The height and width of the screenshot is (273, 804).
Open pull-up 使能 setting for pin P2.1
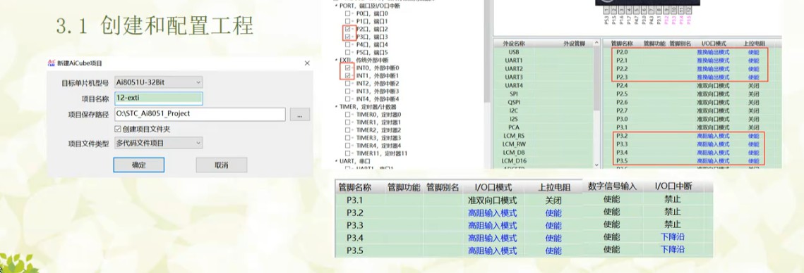[754, 61]
